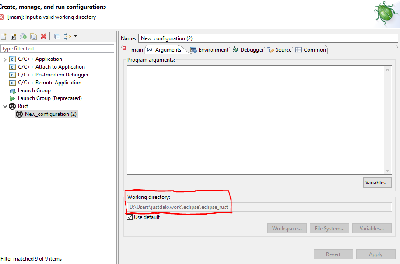The height and width of the screenshot is (264, 400).
Task: Expand the C/C++ Application tree node
Action: click(x=5, y=59)
